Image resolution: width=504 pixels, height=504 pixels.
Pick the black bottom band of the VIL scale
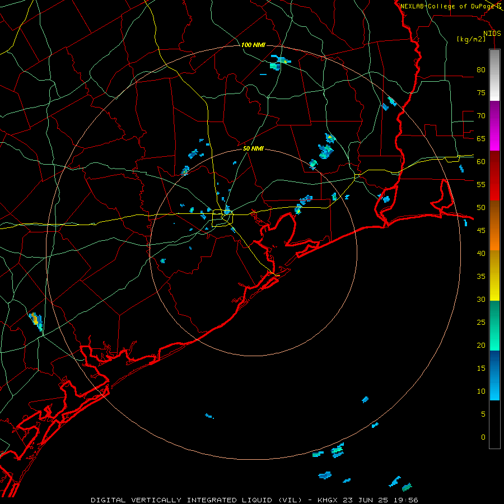coord(494,424)
